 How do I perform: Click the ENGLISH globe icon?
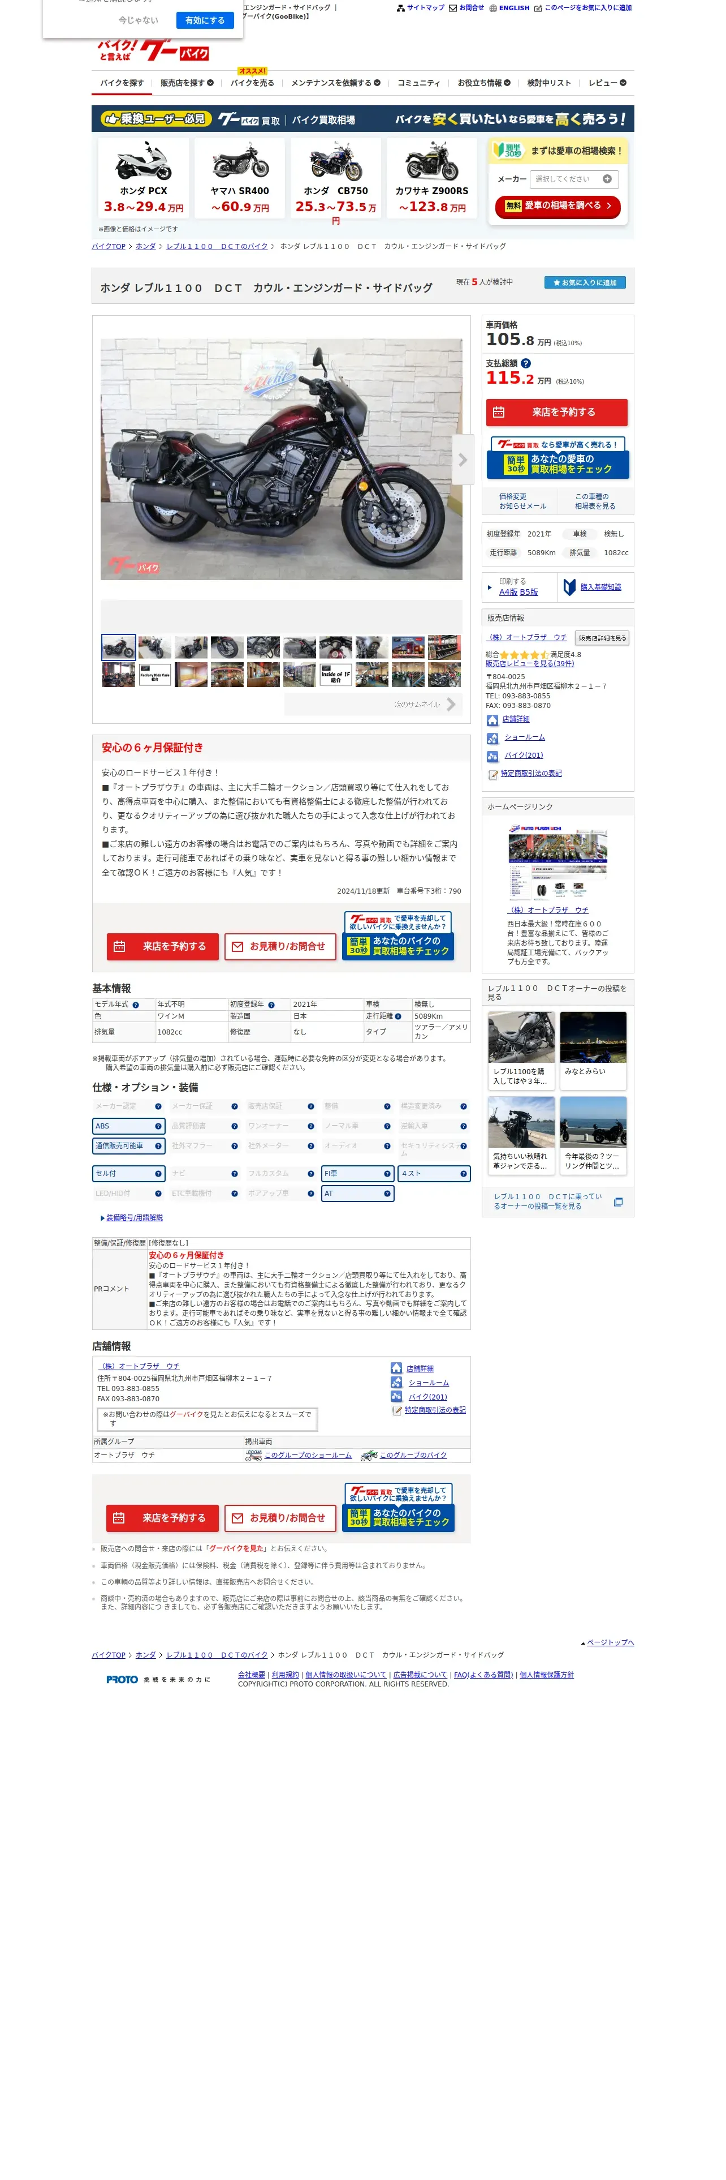[492, 7]
